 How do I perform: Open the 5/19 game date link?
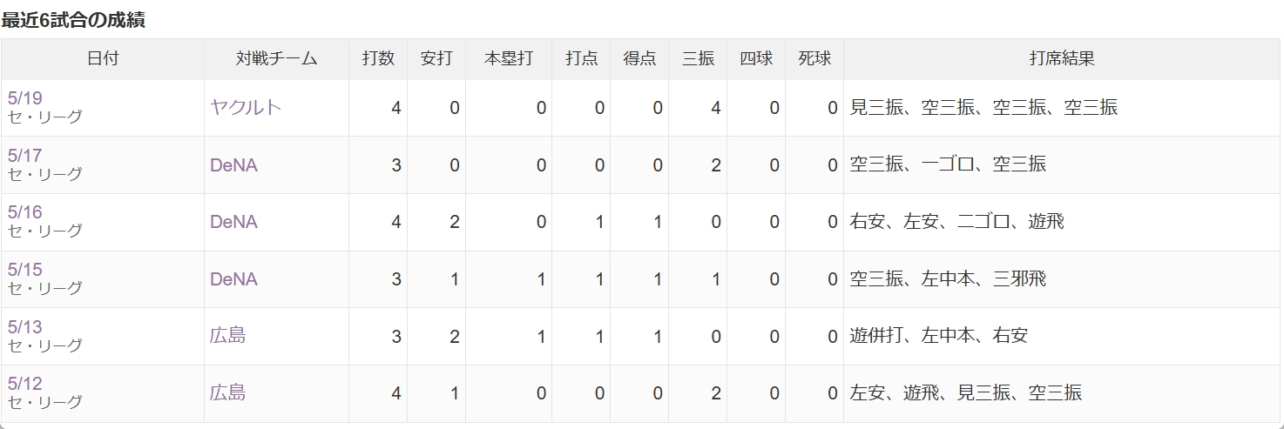[x=24, y=98]
